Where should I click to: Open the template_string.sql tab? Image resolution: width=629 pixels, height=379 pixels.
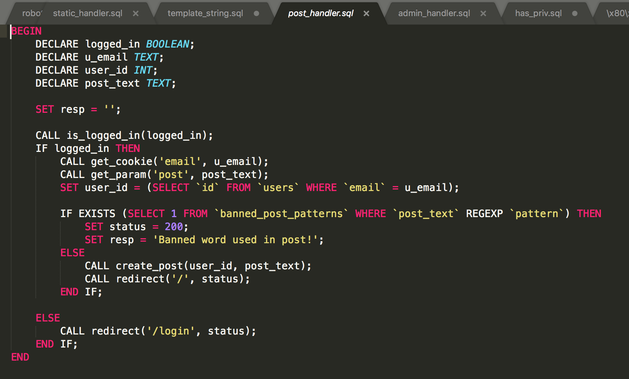tap(205, 13)
